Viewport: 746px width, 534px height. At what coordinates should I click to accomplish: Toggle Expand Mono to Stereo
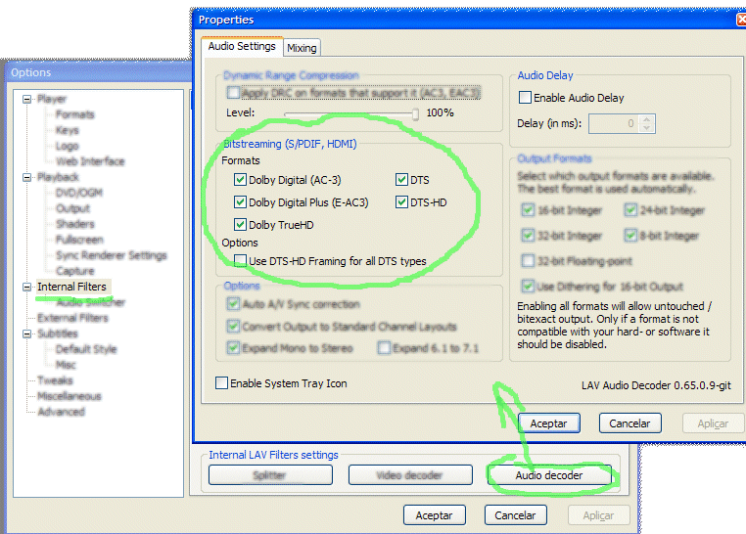coord(233,348)
